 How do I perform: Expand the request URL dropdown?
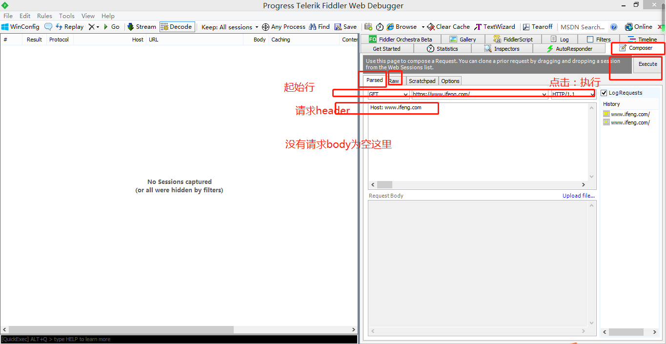(x=545, y=94)
